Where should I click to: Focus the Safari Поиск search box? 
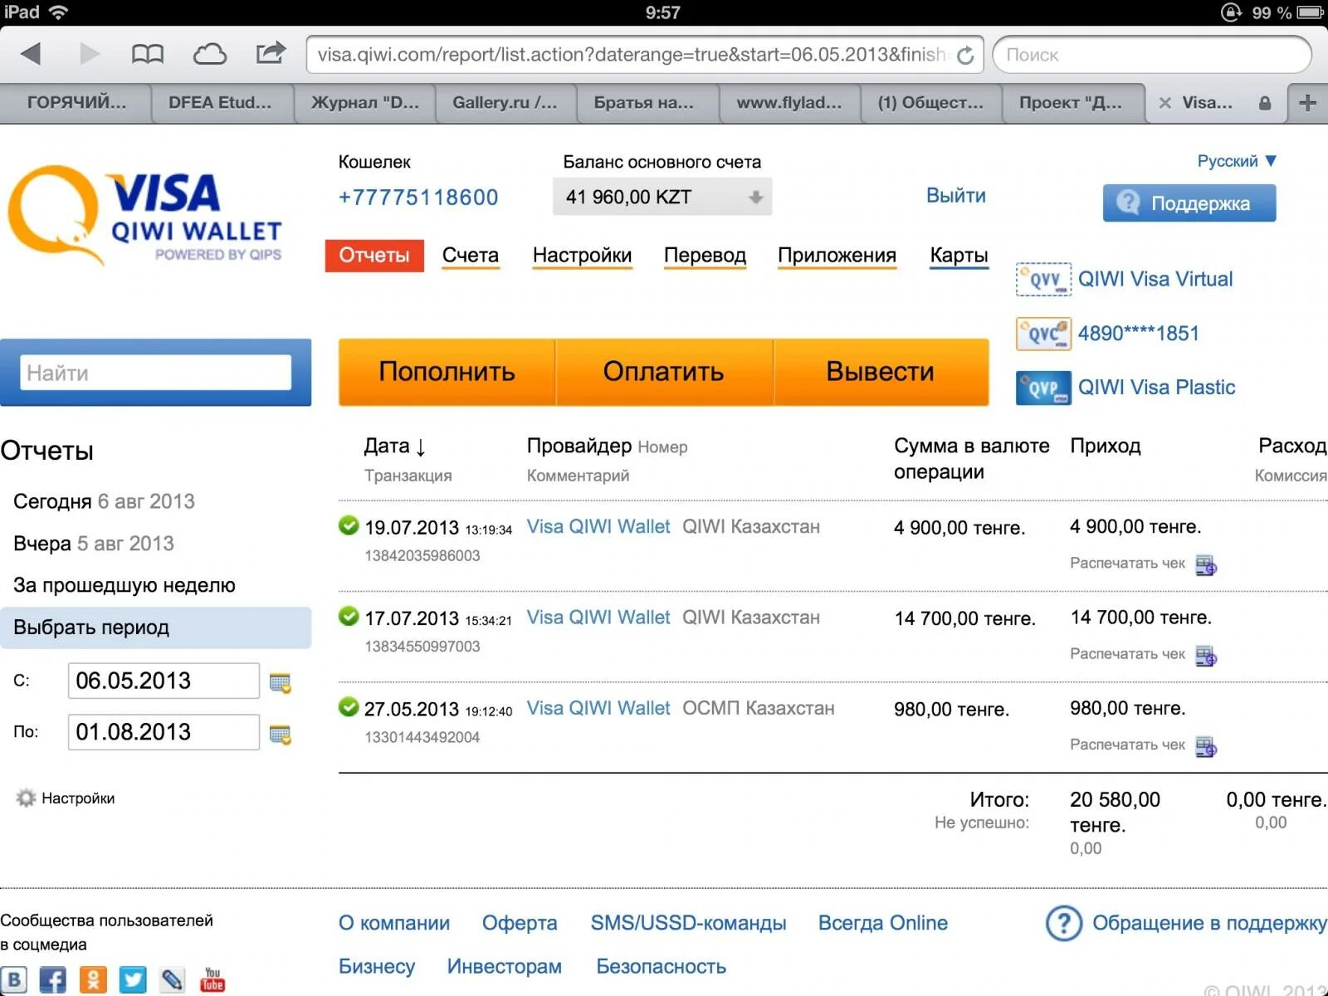click(1152, 55)
